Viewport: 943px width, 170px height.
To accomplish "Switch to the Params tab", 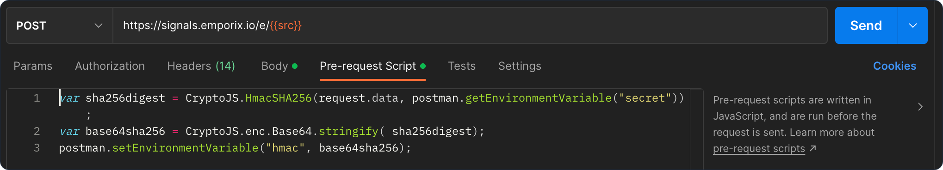I will coord(33,66).
